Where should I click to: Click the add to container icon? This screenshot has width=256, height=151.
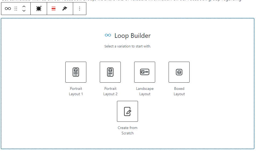pos(39,9)
